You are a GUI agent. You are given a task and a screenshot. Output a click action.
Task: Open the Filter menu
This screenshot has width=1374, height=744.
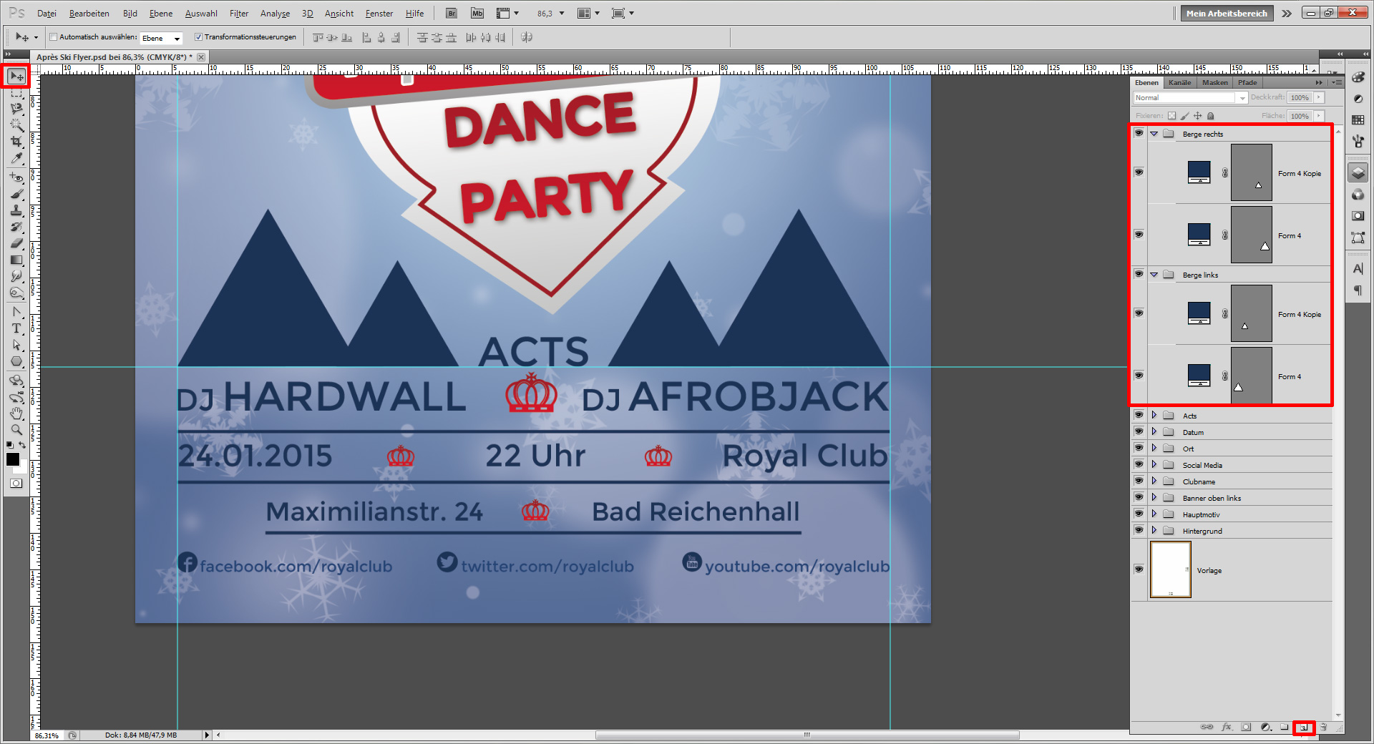(238, 13)
